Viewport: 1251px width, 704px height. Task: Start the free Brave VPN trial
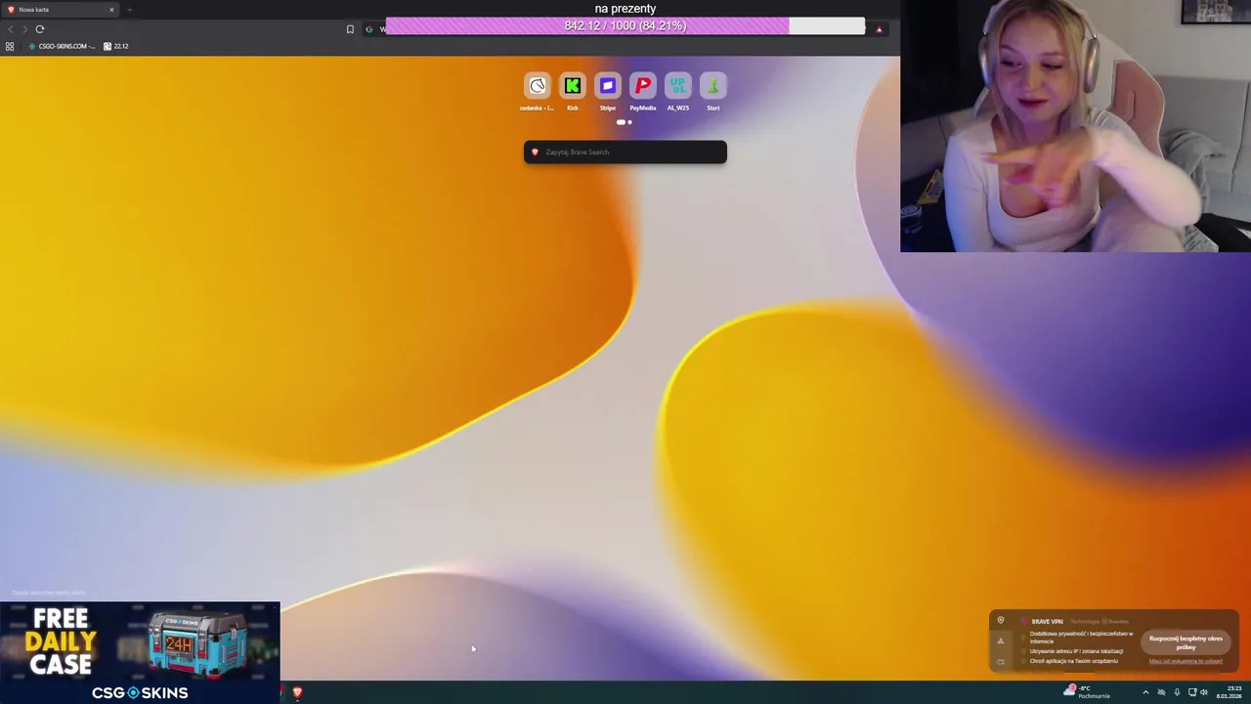pos(1186,642)
